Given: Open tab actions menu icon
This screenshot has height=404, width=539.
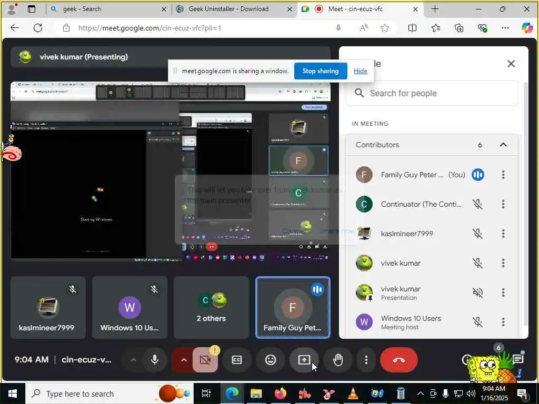Looking at the screenshot, I should 31,9.
